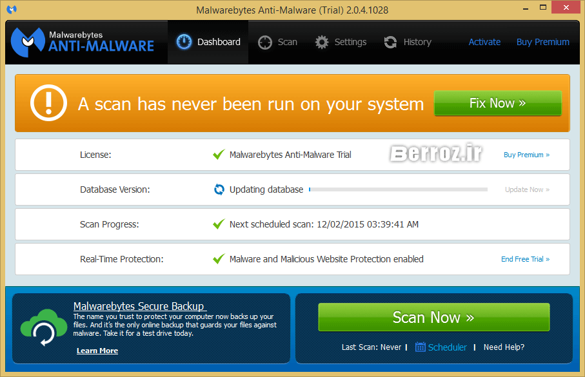Click the Dashboard gauge icon

coord(184,42)
